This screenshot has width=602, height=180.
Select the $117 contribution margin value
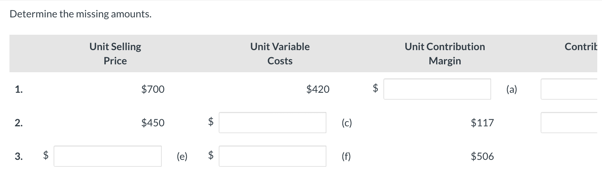click(x=482, y=123)
